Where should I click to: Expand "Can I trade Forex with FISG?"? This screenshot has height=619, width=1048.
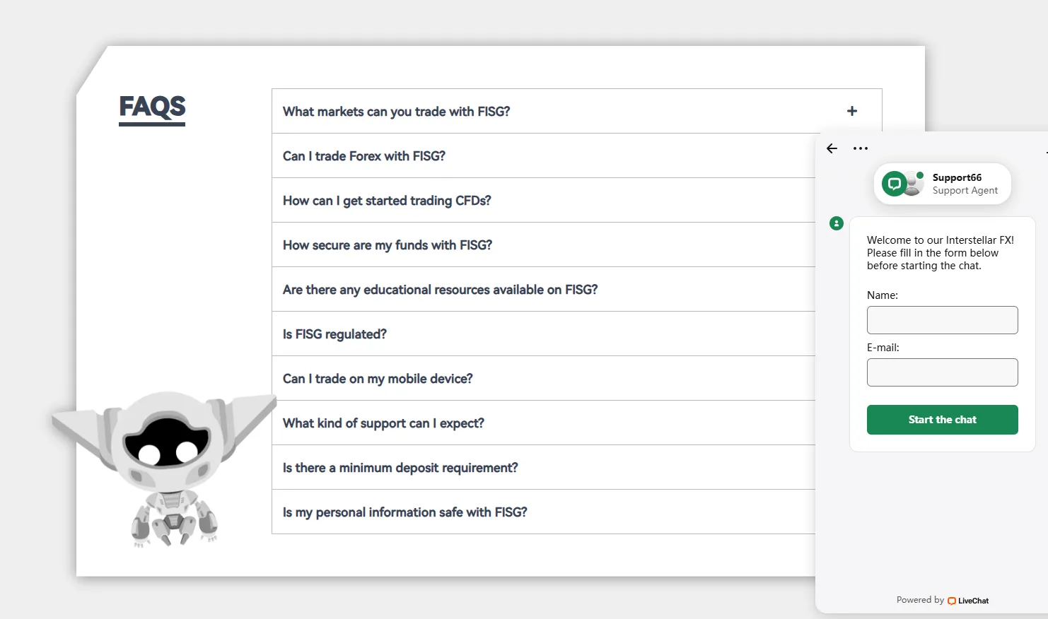364,156
